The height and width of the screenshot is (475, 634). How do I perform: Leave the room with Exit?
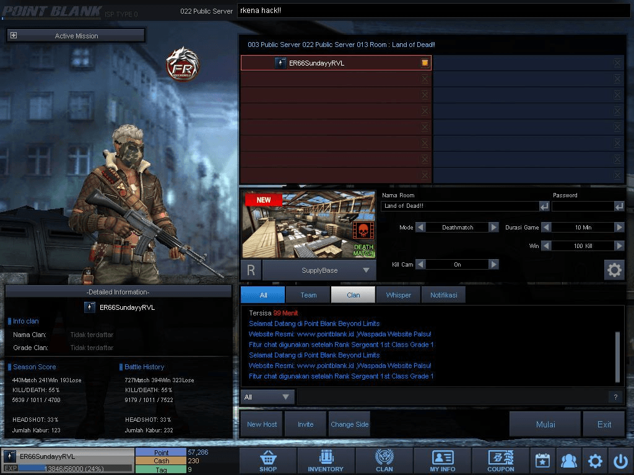(x=604, y=424)
